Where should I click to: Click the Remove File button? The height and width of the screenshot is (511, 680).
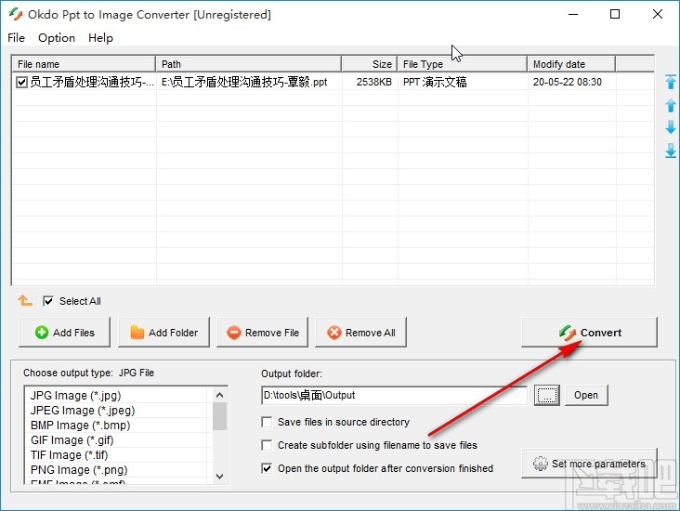(x=262, y=333)
